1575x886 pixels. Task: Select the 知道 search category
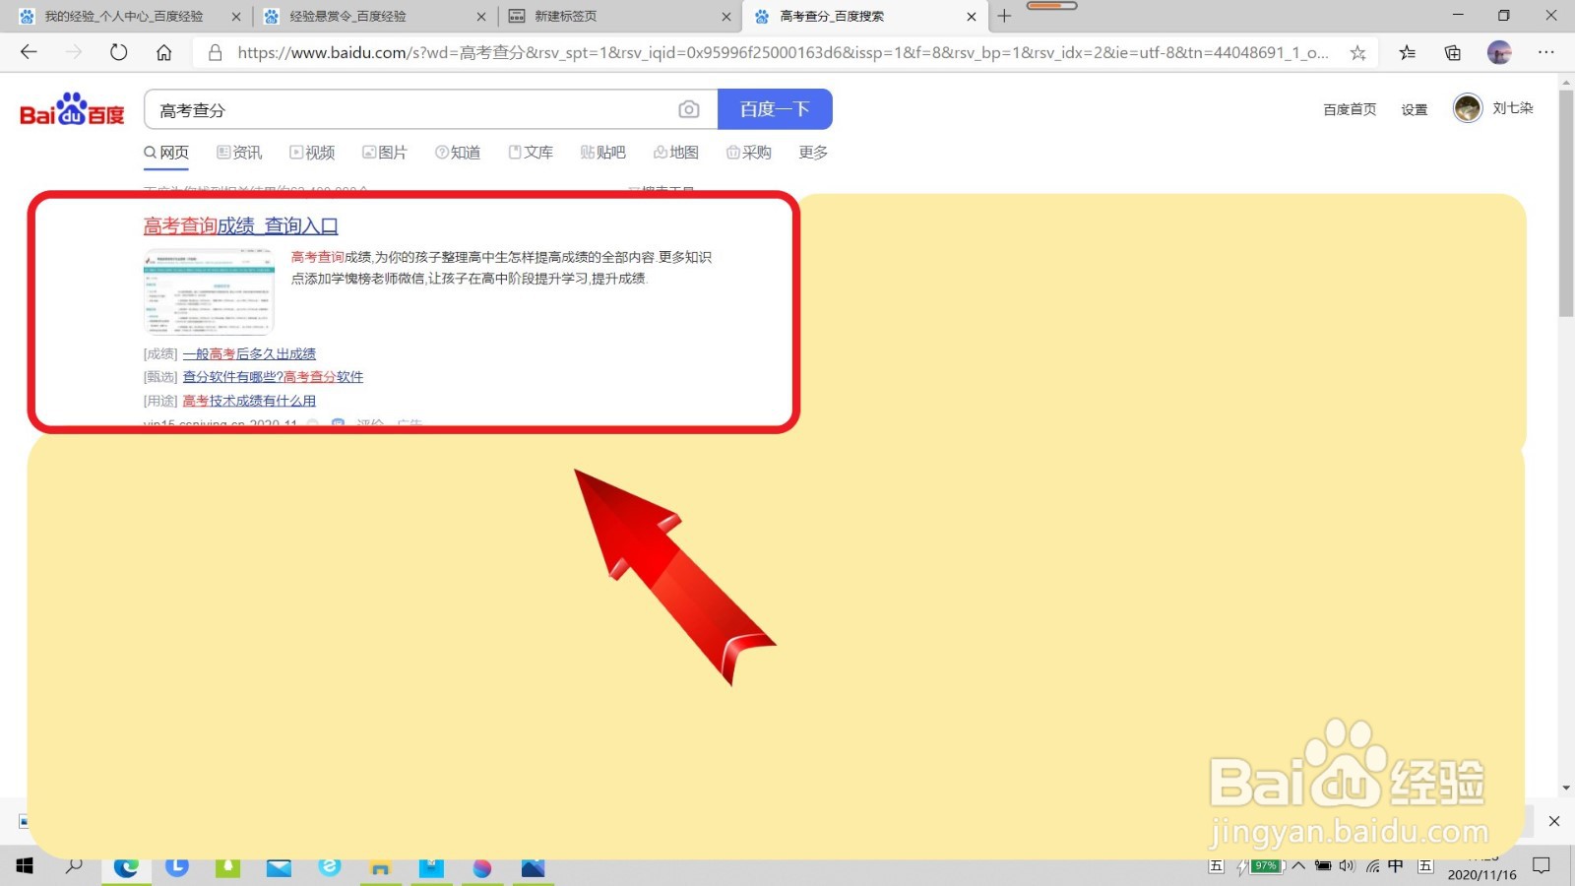458,153
